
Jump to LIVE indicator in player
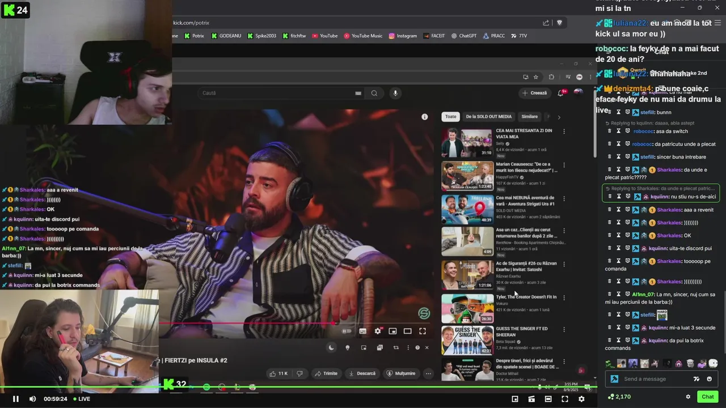coord(81,399)
